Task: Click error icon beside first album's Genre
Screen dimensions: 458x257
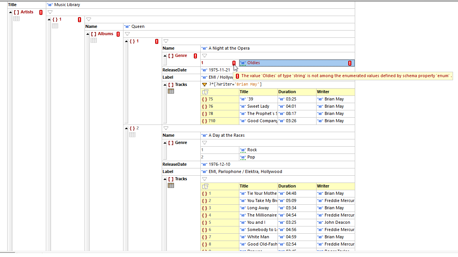Action: click(x=195, y=56)
